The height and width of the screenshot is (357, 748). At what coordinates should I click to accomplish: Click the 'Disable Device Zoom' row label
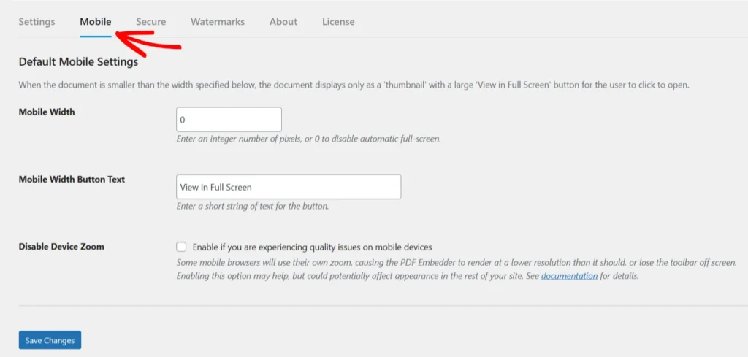(x=61, y=247)
